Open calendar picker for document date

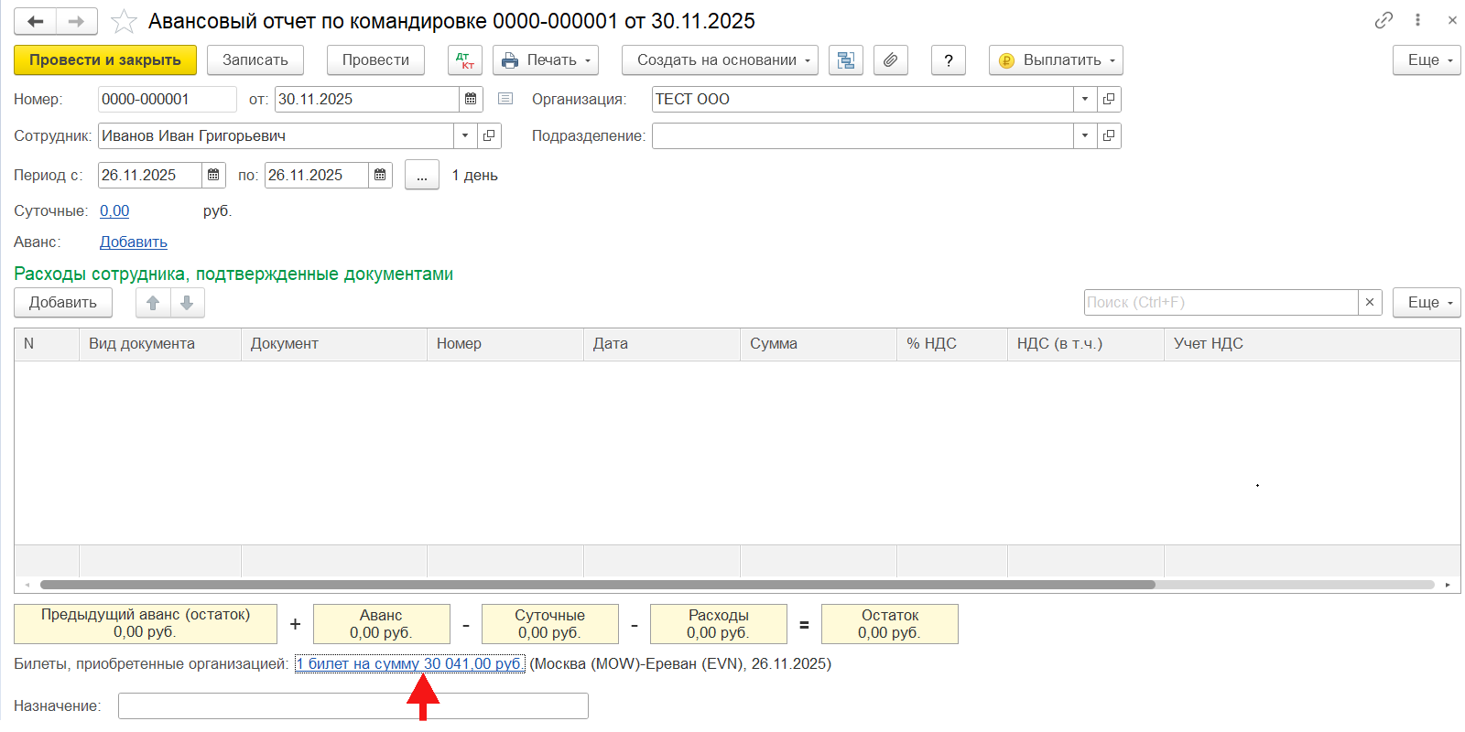point(471,99)
